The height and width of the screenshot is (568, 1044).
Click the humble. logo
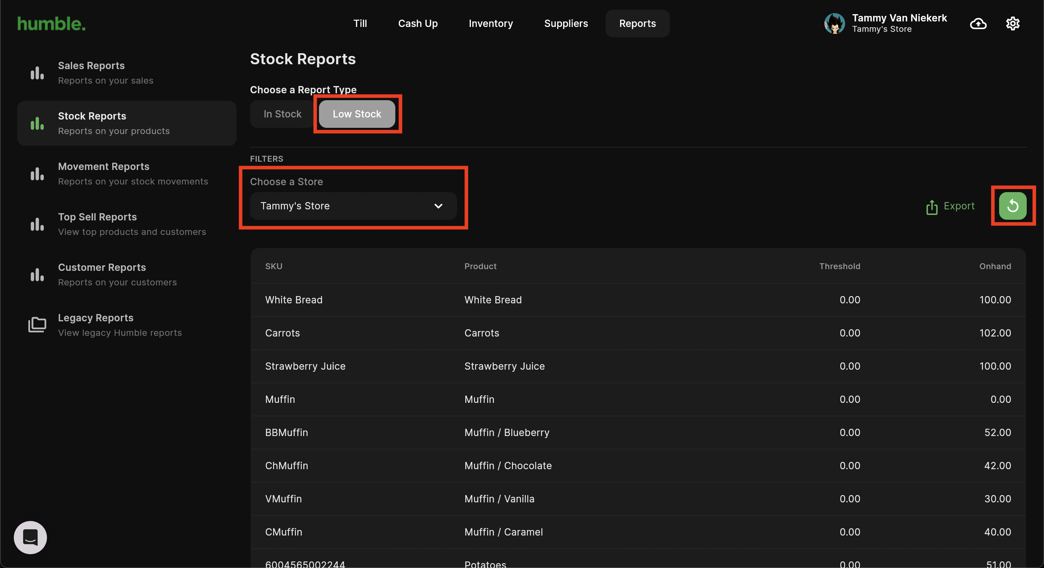click(51, 23)
